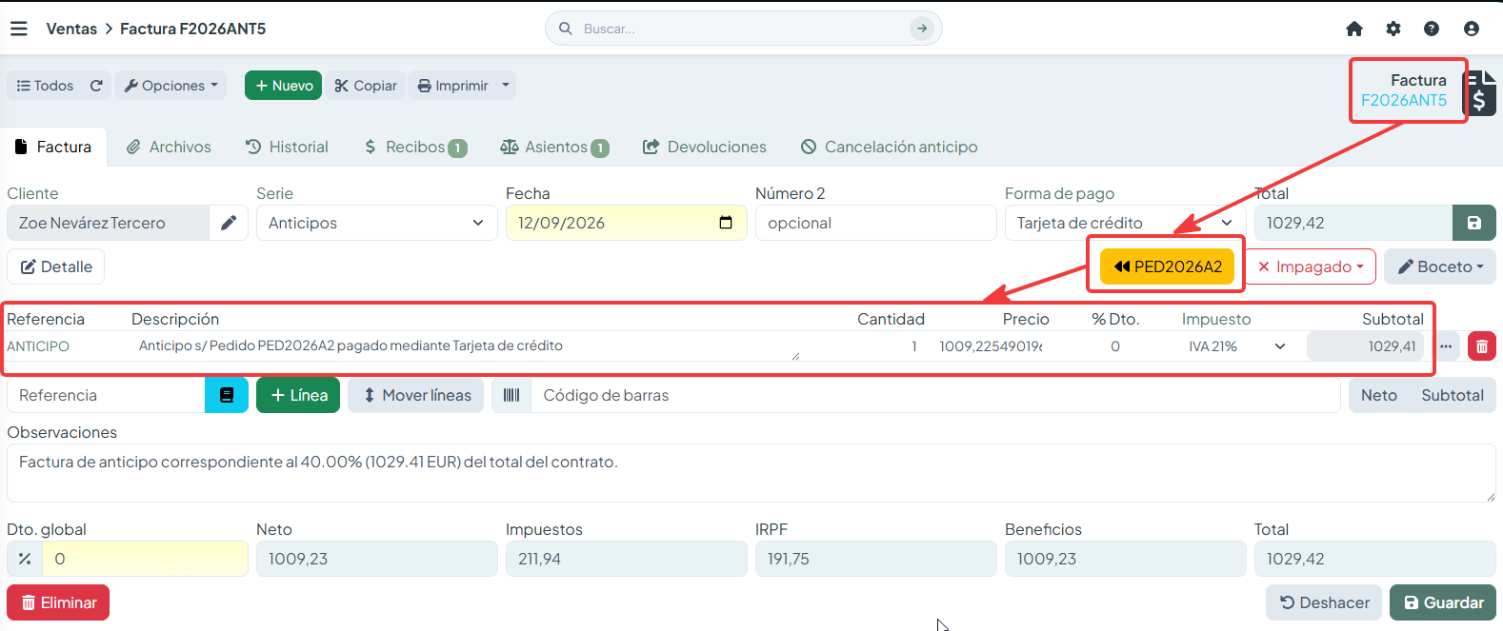Open the help question mark icon
The image size is (1503, 631).
(x=1432, y=29)
